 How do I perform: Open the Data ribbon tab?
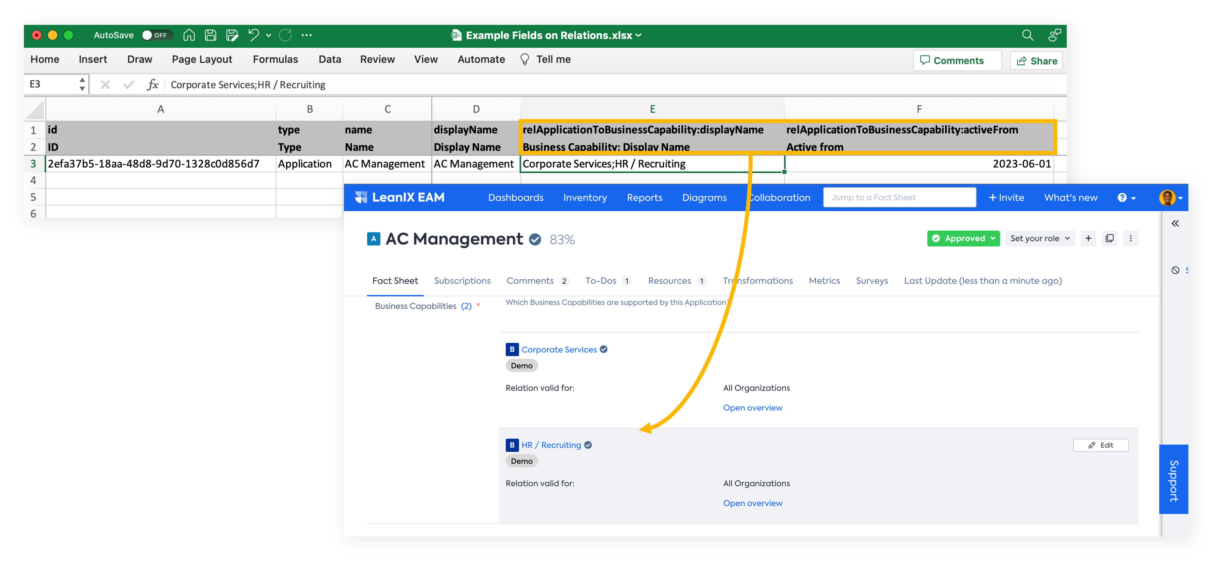[x=330, y=59]
